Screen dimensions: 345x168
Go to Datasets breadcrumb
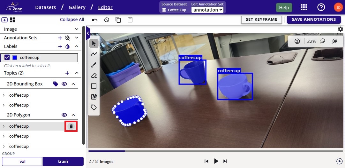click(46, 7)
